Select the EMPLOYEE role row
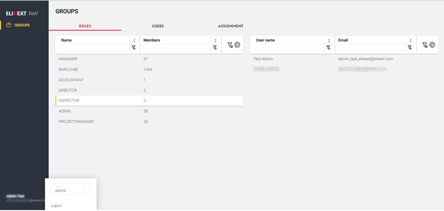 point(149,70)
